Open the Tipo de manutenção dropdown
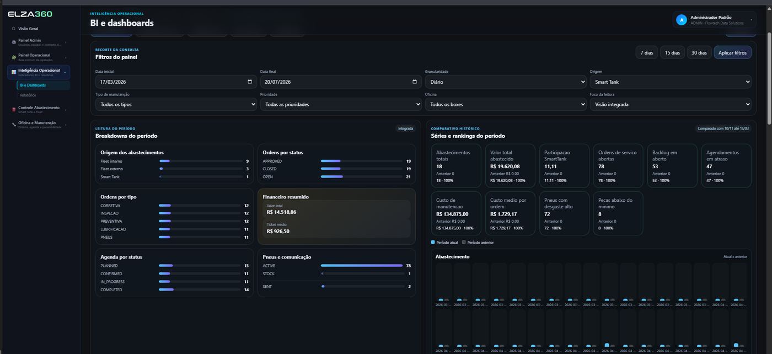This screenshot has width=772, height=354. click(x=176, y=104)
